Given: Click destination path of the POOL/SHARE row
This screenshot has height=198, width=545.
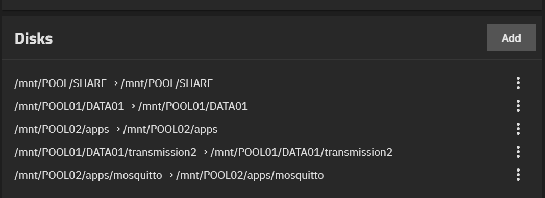Looking at the screenshot, I should pos(167,83).
